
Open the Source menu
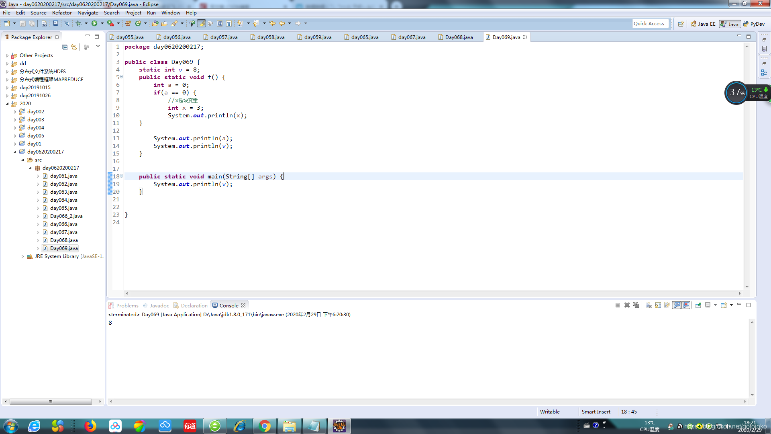pyautogui.click(x=39, y=13)
